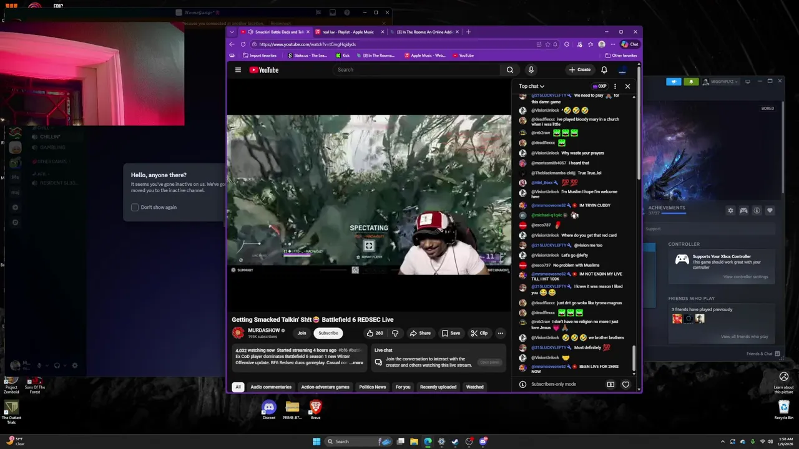The image size is (799, 449).
Task: Click the Join channel membership button
Action: pos(302,333)
